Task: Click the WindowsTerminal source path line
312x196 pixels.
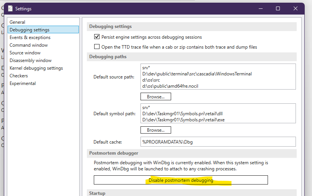Action: tap(197, 74)
